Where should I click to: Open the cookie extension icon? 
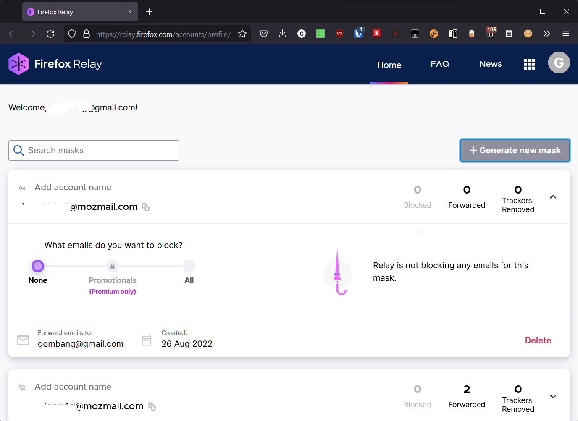[528, 34]
